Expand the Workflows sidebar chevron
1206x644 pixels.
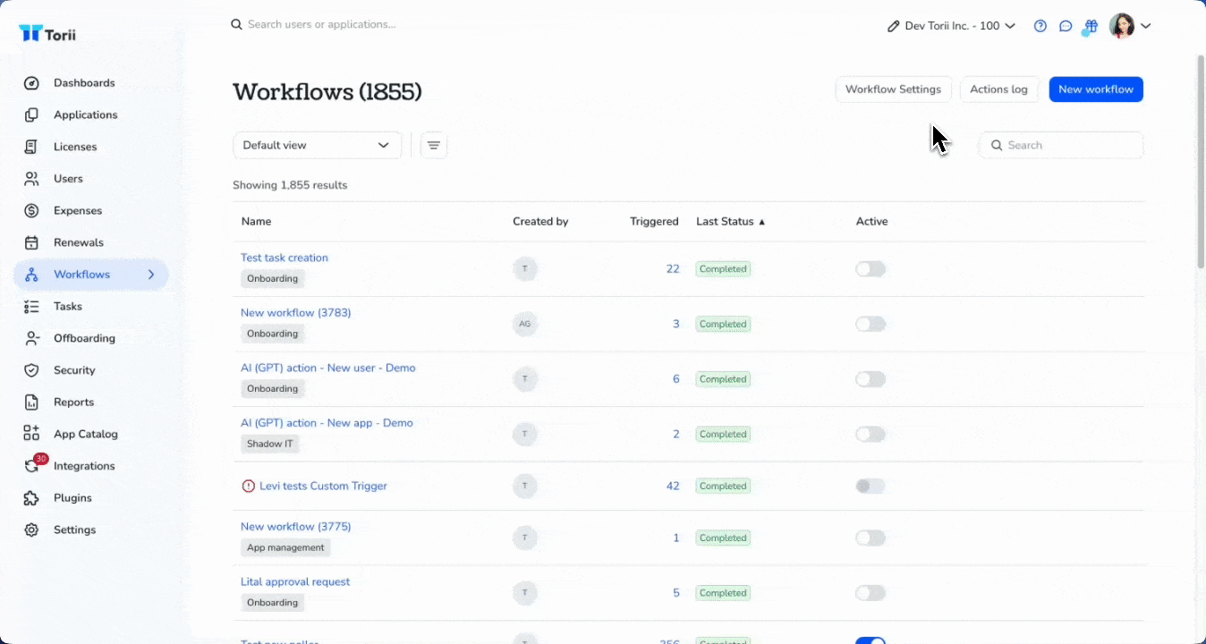click(151, 275)
